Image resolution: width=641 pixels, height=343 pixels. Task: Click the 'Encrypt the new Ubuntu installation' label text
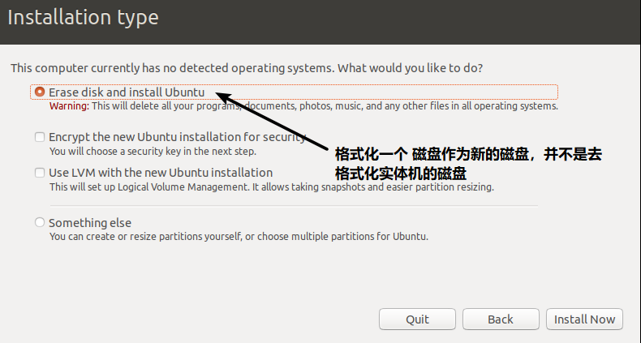[177, 137]
